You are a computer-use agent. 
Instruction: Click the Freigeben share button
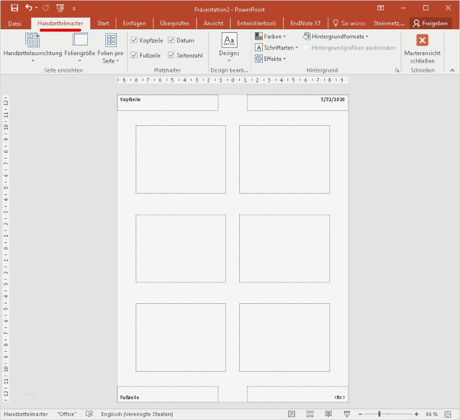click(431, 24)
